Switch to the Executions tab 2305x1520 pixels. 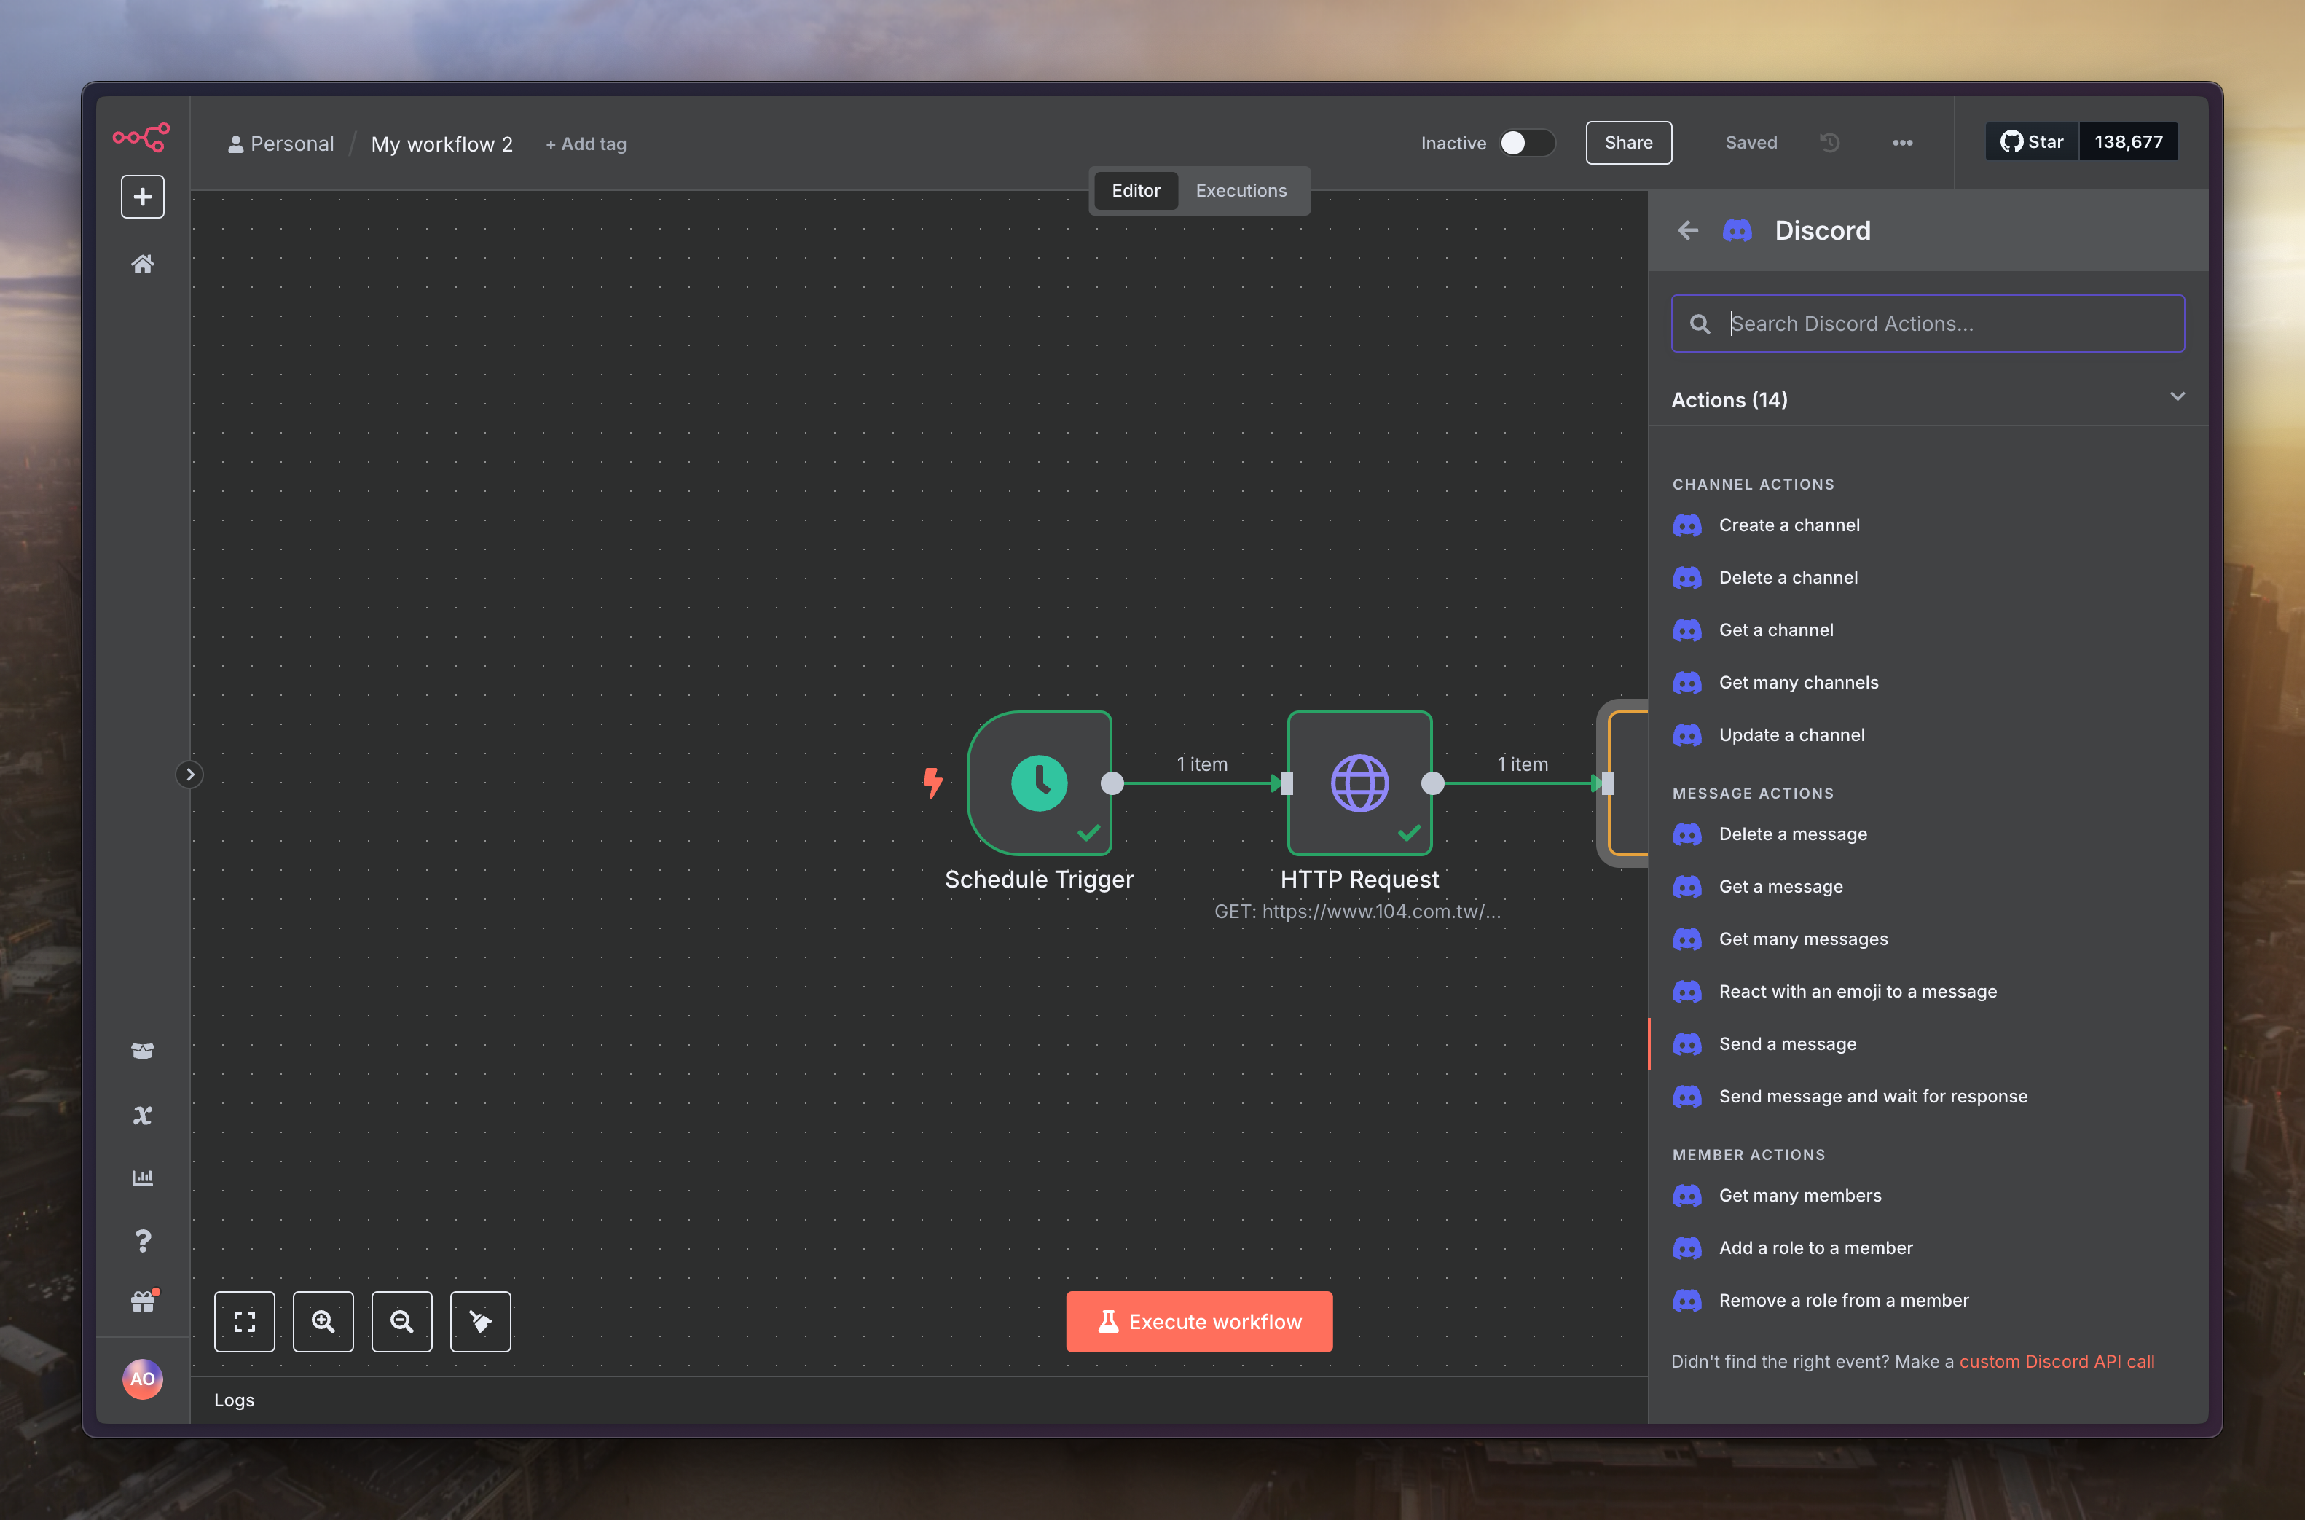(1240, 191)
